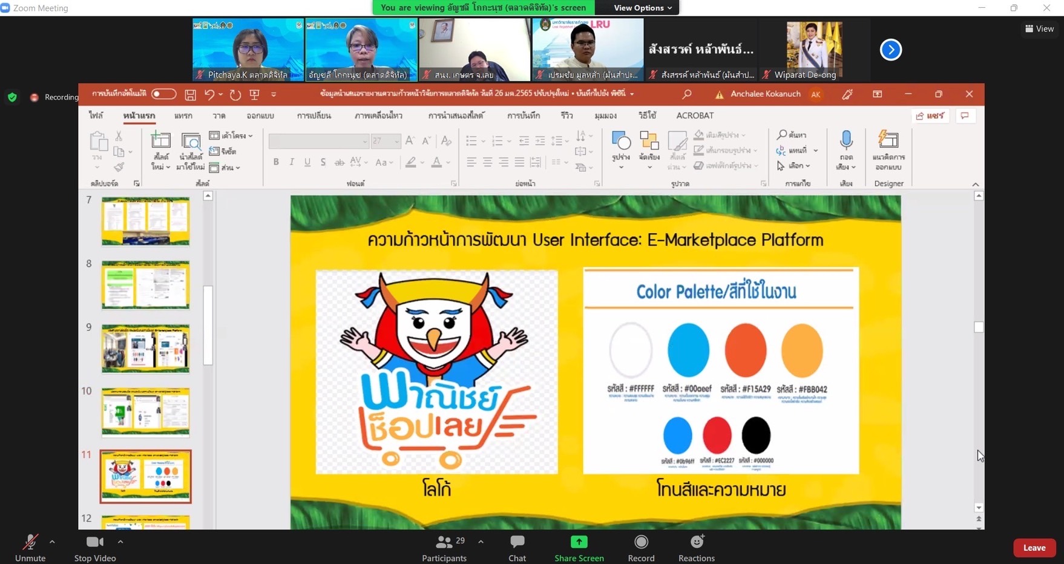This screenshot has width=1064, height=564.
Task: Toggle Bold formatting
Action: pyautogui.click(x=276, y=162)
